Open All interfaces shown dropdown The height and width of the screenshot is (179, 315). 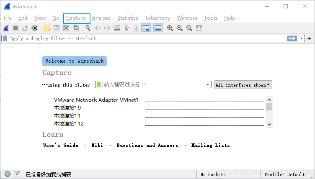tap(243, 85)
